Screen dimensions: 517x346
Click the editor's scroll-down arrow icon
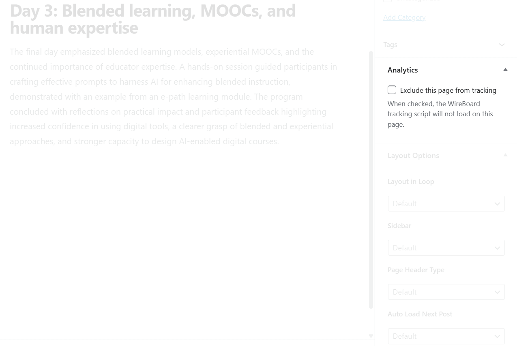point(371,336)
